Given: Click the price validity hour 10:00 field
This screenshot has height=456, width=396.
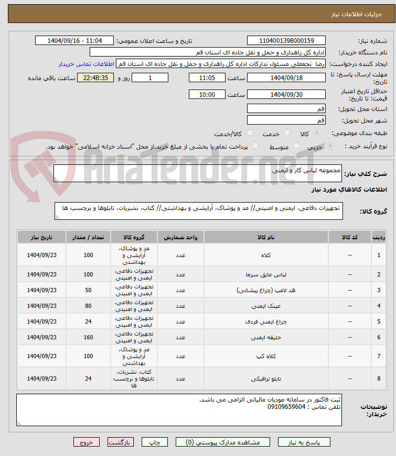Looking at the screenshot, I should [x=207, y=95].
